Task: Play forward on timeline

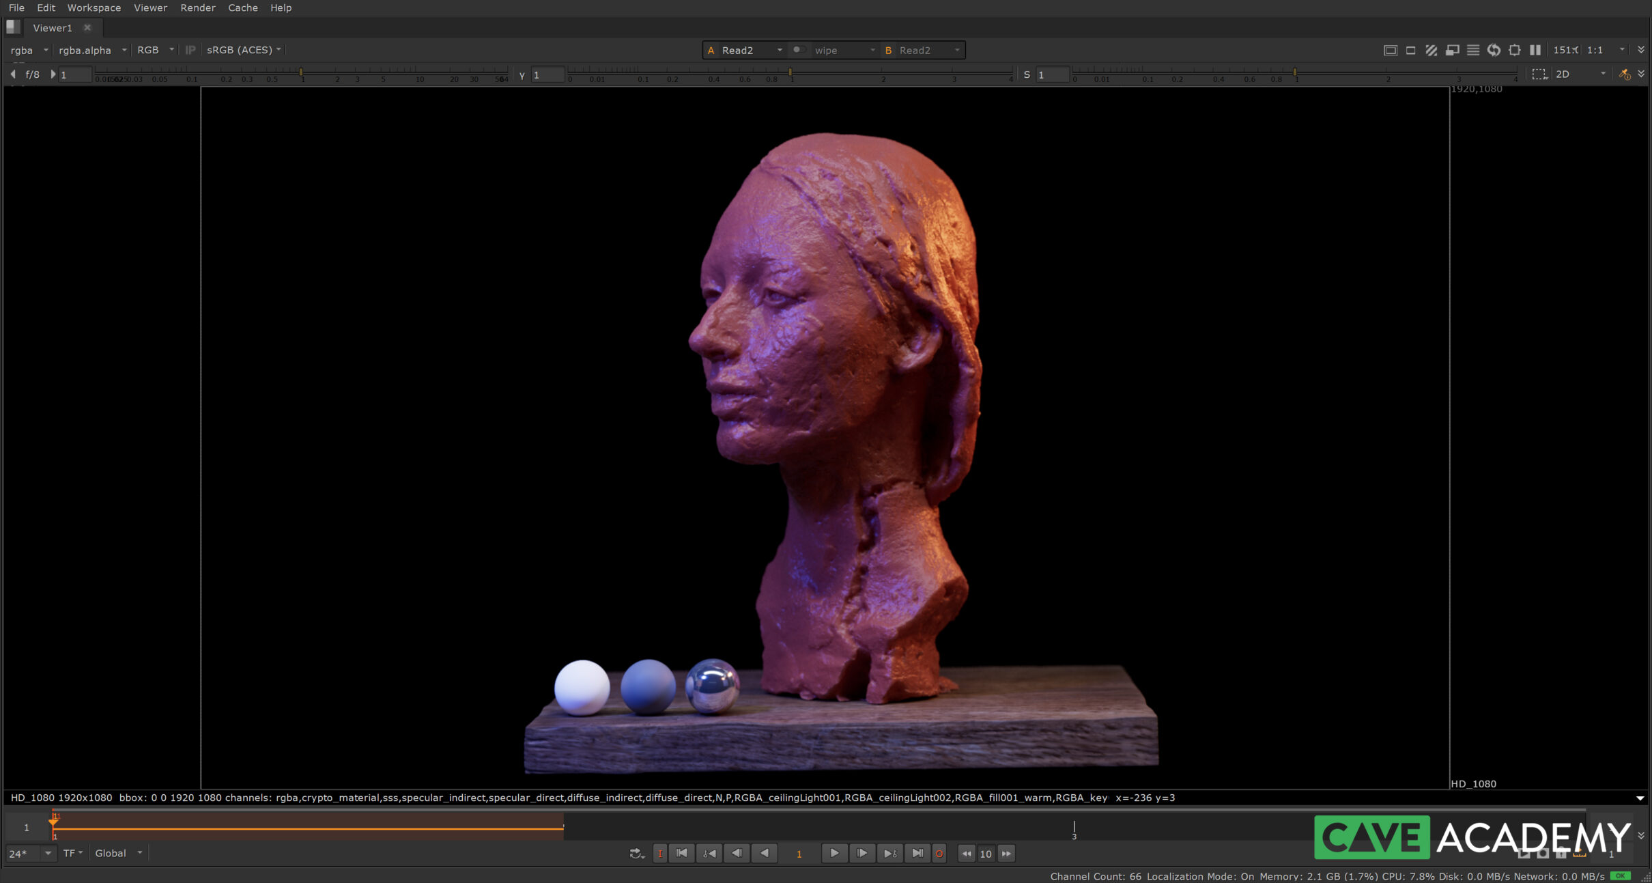Action: pyautogui.click(x=834, y=853)
